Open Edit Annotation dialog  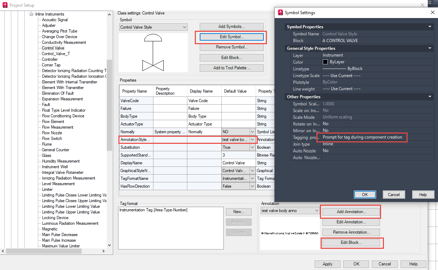tap(350, 222)
